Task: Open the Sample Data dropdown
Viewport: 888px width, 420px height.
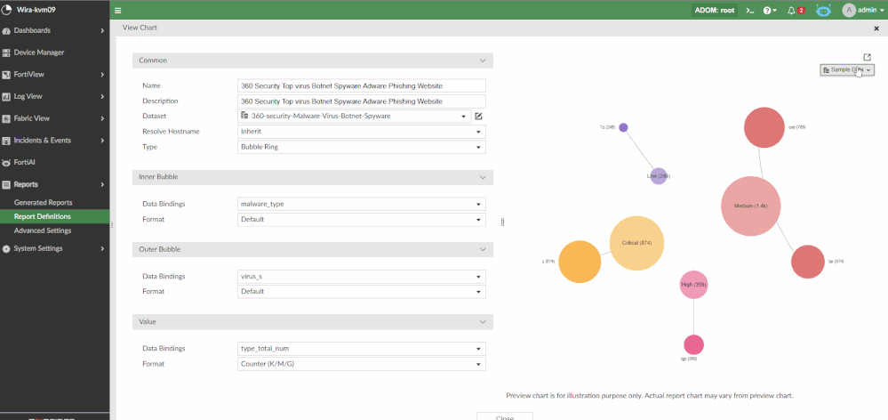Action: pos(846,69)
